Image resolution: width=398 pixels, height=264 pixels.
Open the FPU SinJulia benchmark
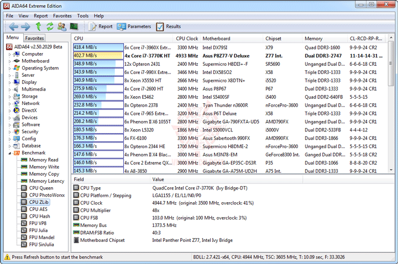coord(38,245)
